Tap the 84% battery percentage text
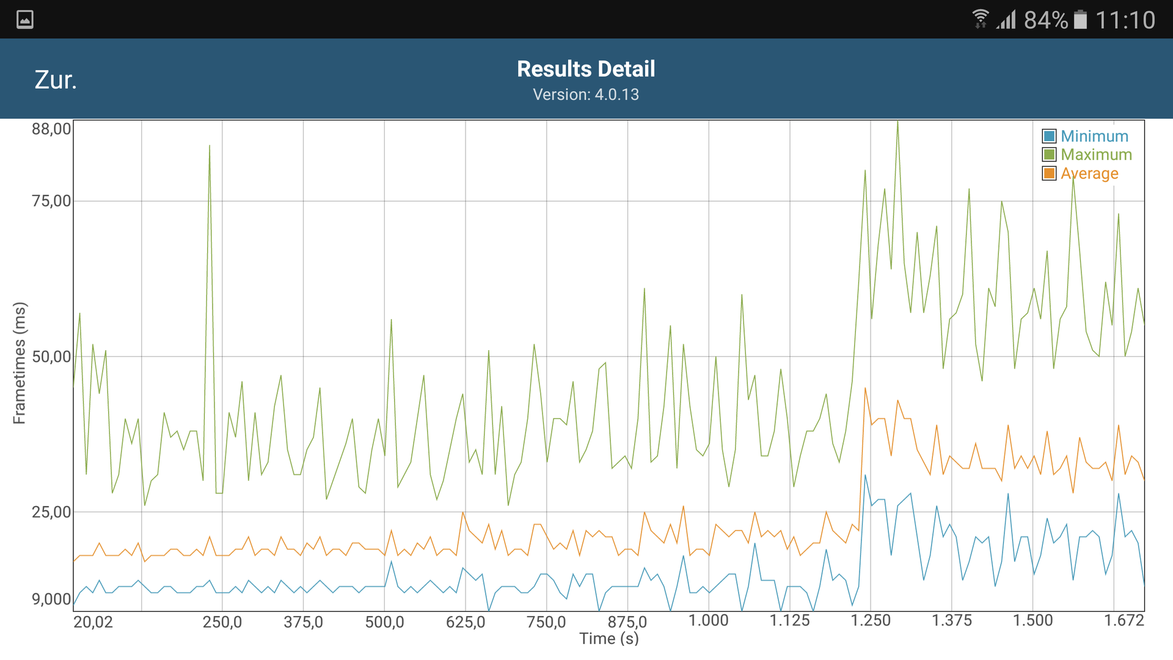The width and height of the screenshot is (1173, 660). pyautogui.click(x=1045, y=20)
